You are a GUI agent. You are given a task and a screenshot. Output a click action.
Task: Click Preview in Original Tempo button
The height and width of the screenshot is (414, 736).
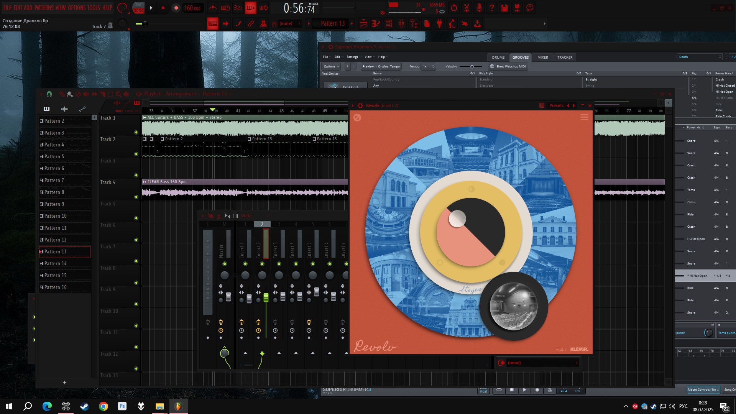click(381, 66)
